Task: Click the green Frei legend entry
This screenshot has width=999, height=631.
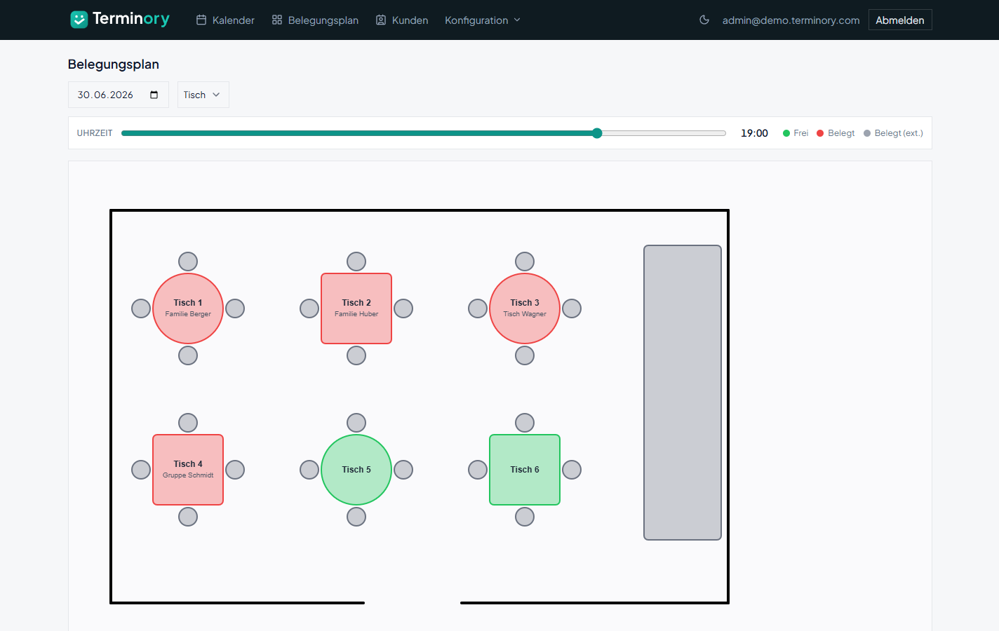Action: coord(796,133)
